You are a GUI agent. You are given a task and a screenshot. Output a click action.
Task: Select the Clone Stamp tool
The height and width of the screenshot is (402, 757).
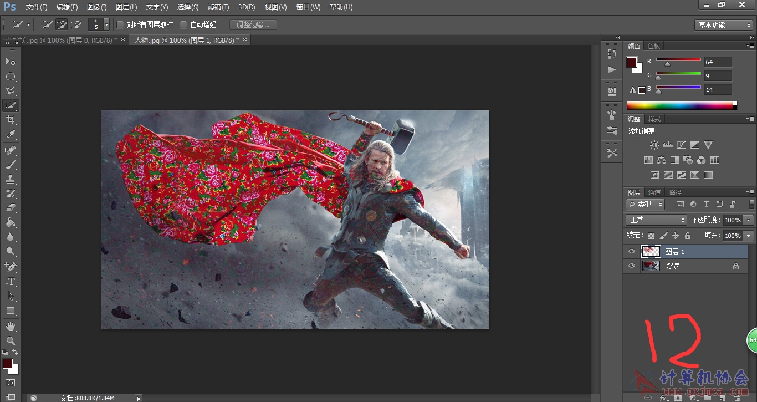coord(11,180)
